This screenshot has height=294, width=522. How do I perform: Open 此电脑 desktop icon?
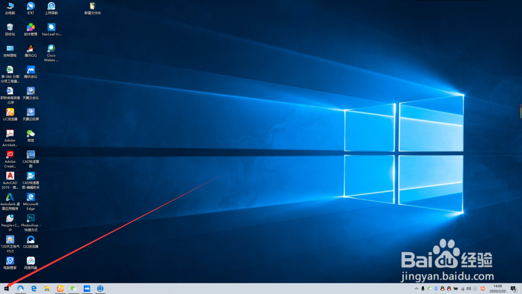10,9
